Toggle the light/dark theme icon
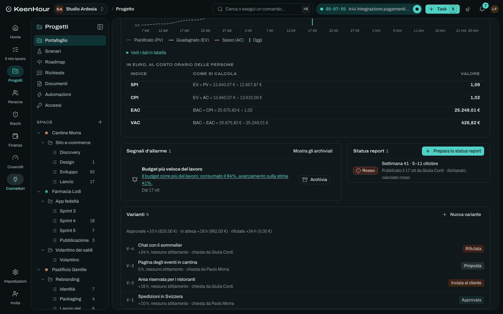The image size is (503, 314). point(468,9)
